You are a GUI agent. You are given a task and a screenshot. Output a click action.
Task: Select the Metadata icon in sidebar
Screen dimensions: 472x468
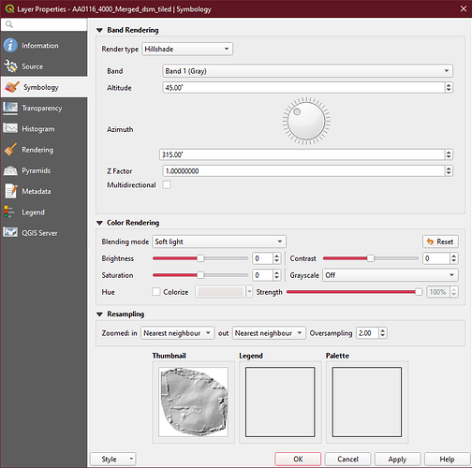point(10,191)
